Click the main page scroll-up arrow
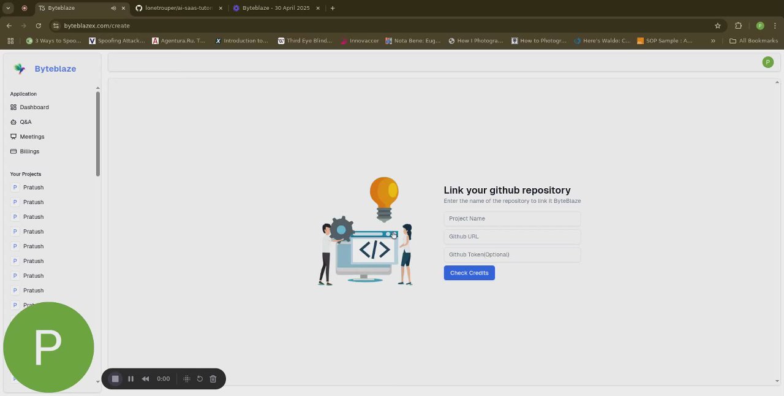Viewport: 784px width, 396px height. (777, 82)
